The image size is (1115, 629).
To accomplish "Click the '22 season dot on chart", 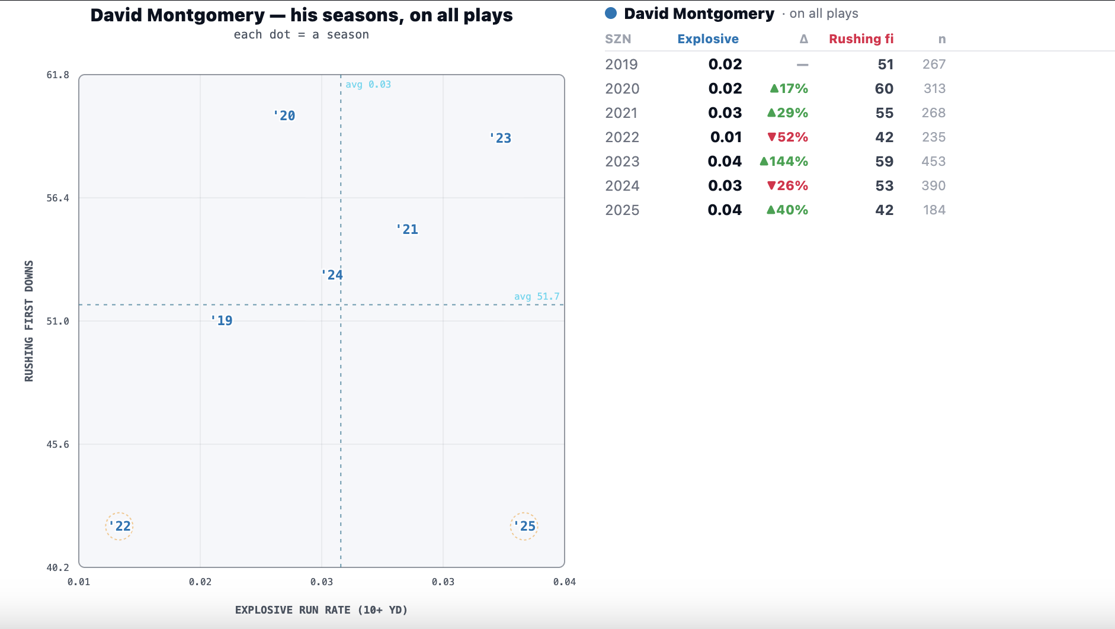I will (119, 526).
